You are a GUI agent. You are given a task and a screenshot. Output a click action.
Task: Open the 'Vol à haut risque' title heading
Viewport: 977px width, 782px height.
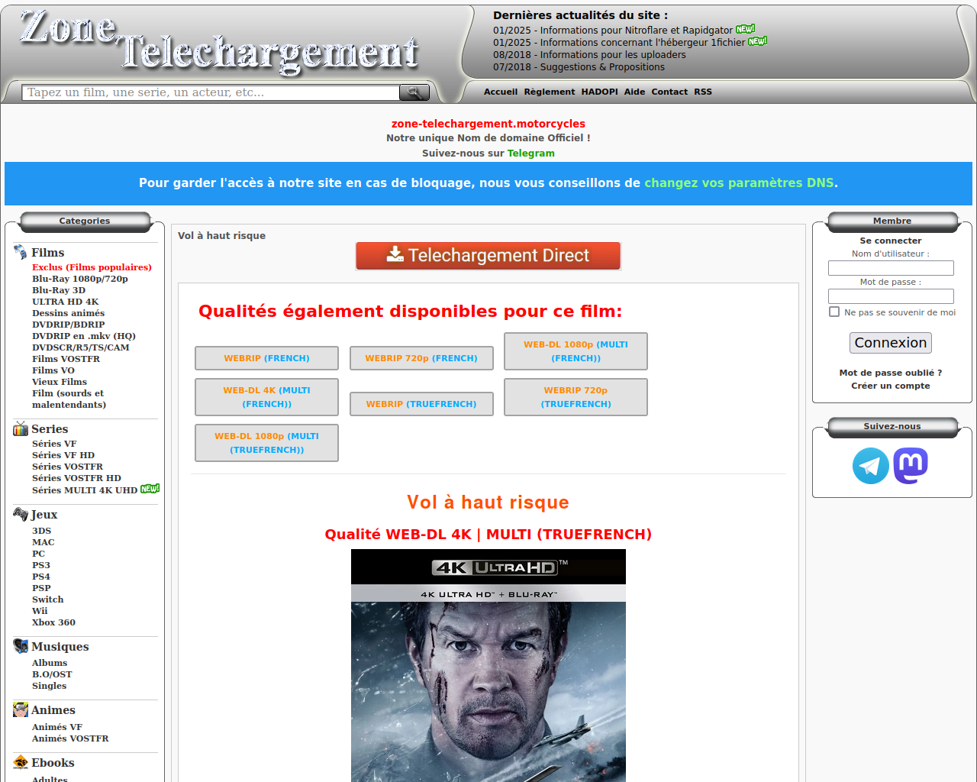point(488,502)
